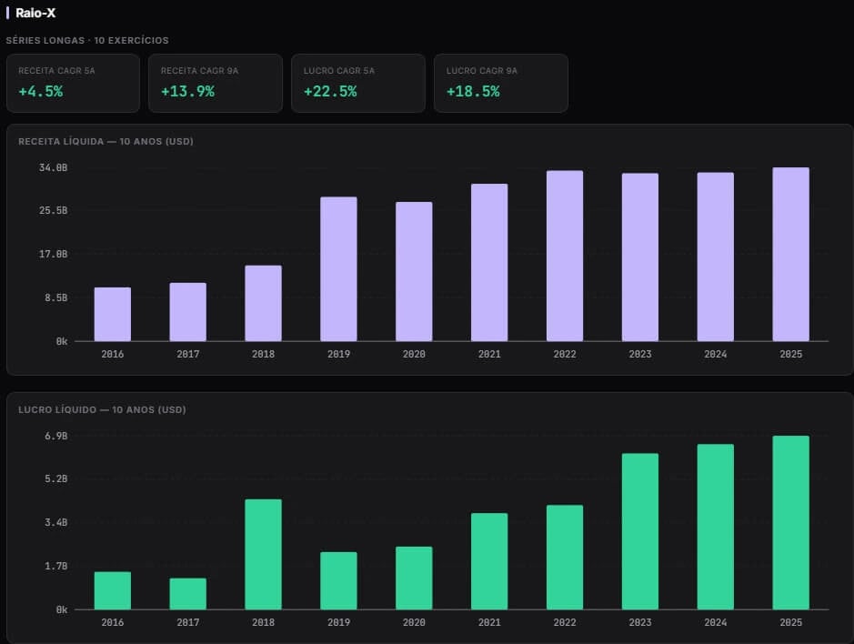Click the 5.2B axis label

pos(56,478)
